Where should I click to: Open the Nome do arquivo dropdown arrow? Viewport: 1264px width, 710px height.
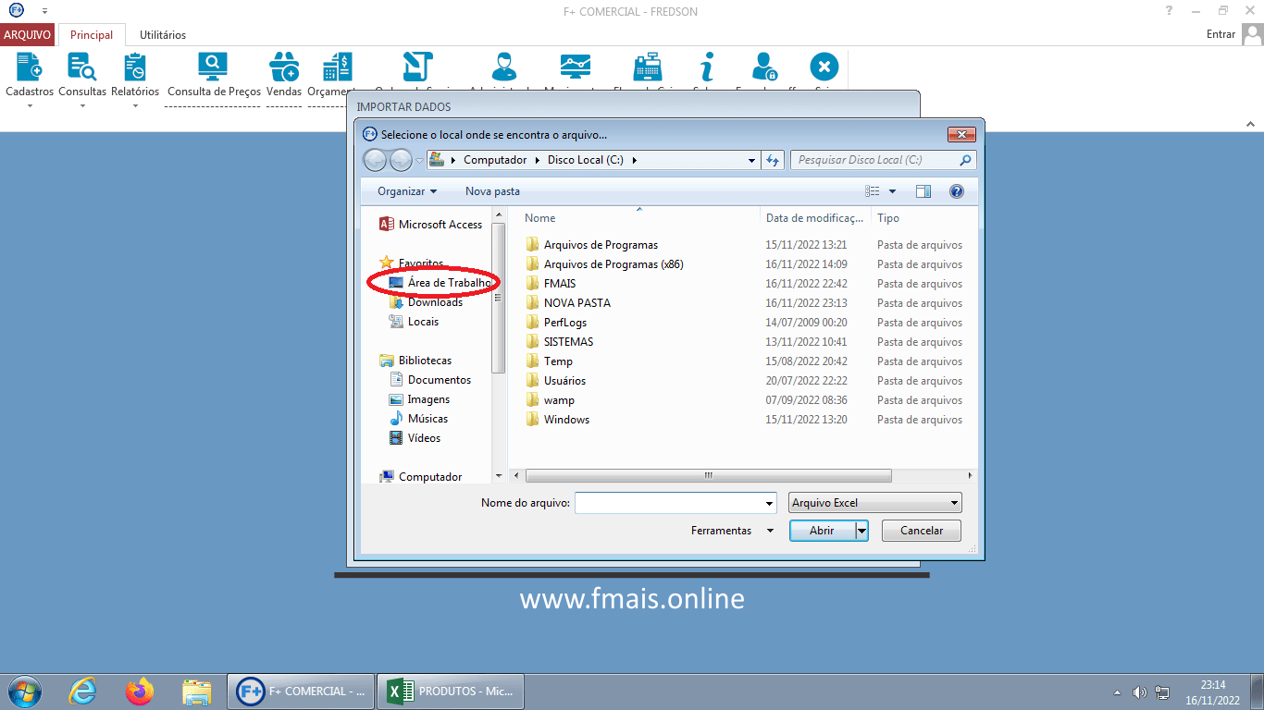[769, 504]
